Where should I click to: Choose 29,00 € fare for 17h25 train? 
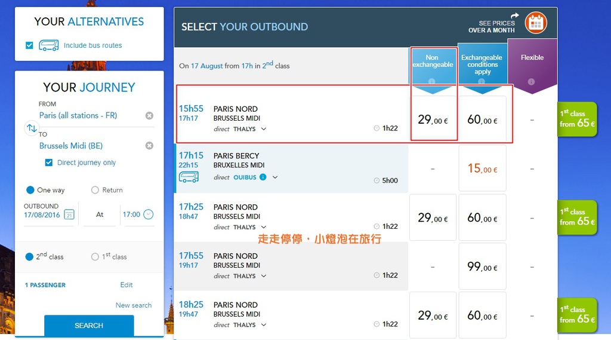433,217
